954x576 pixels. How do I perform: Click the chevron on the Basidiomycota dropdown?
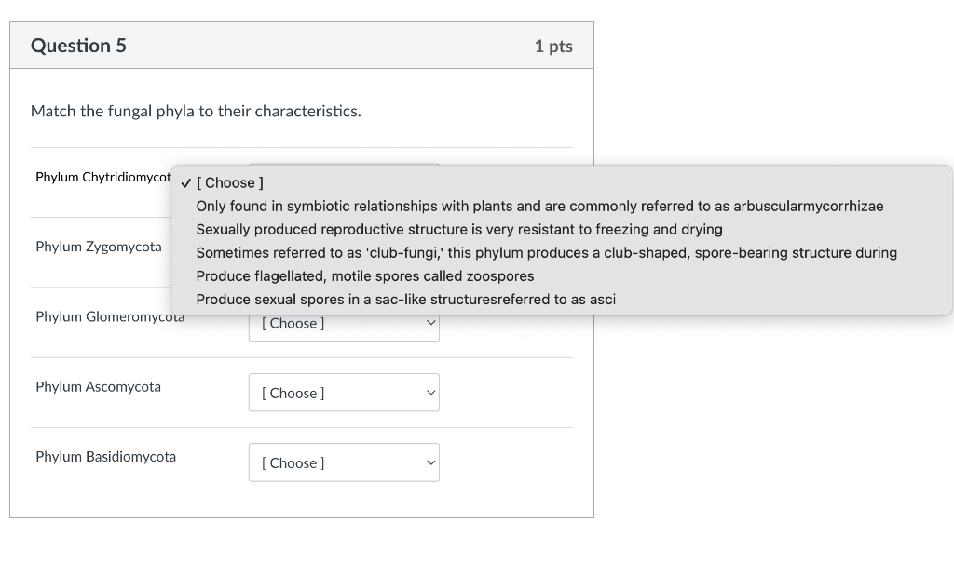429,462
